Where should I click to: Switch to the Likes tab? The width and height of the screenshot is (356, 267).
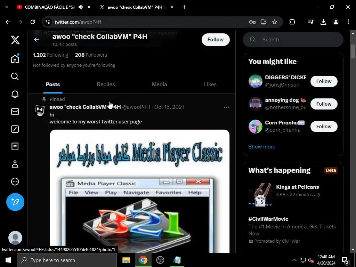pyautogui.click(x=210, y=84)
